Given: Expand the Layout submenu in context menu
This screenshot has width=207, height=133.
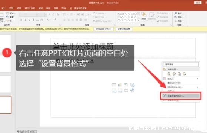Looking at the screenshot, I should click(x=181, y=78).
